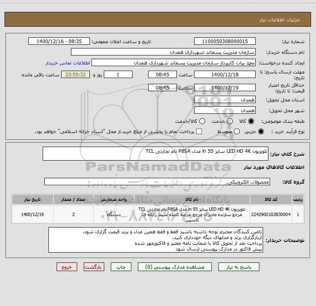Toggle the اسناد خزانه اسلامی payment checkbox
316x306 pixels.
coord(199,131)
